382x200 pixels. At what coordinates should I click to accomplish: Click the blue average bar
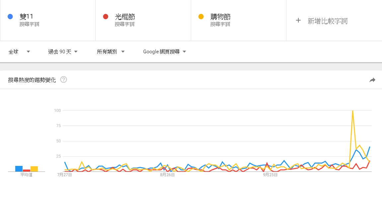click(x=19, y=169)
